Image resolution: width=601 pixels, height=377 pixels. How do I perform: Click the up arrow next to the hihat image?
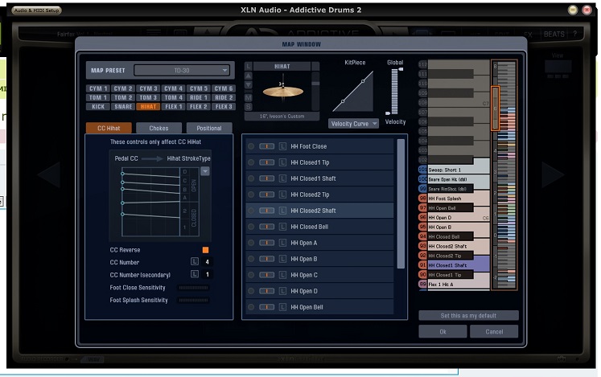point(249,76)
